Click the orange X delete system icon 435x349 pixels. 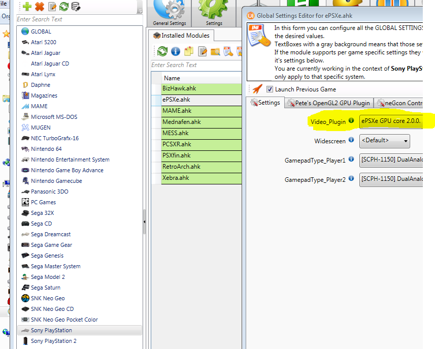coord(40,7)
